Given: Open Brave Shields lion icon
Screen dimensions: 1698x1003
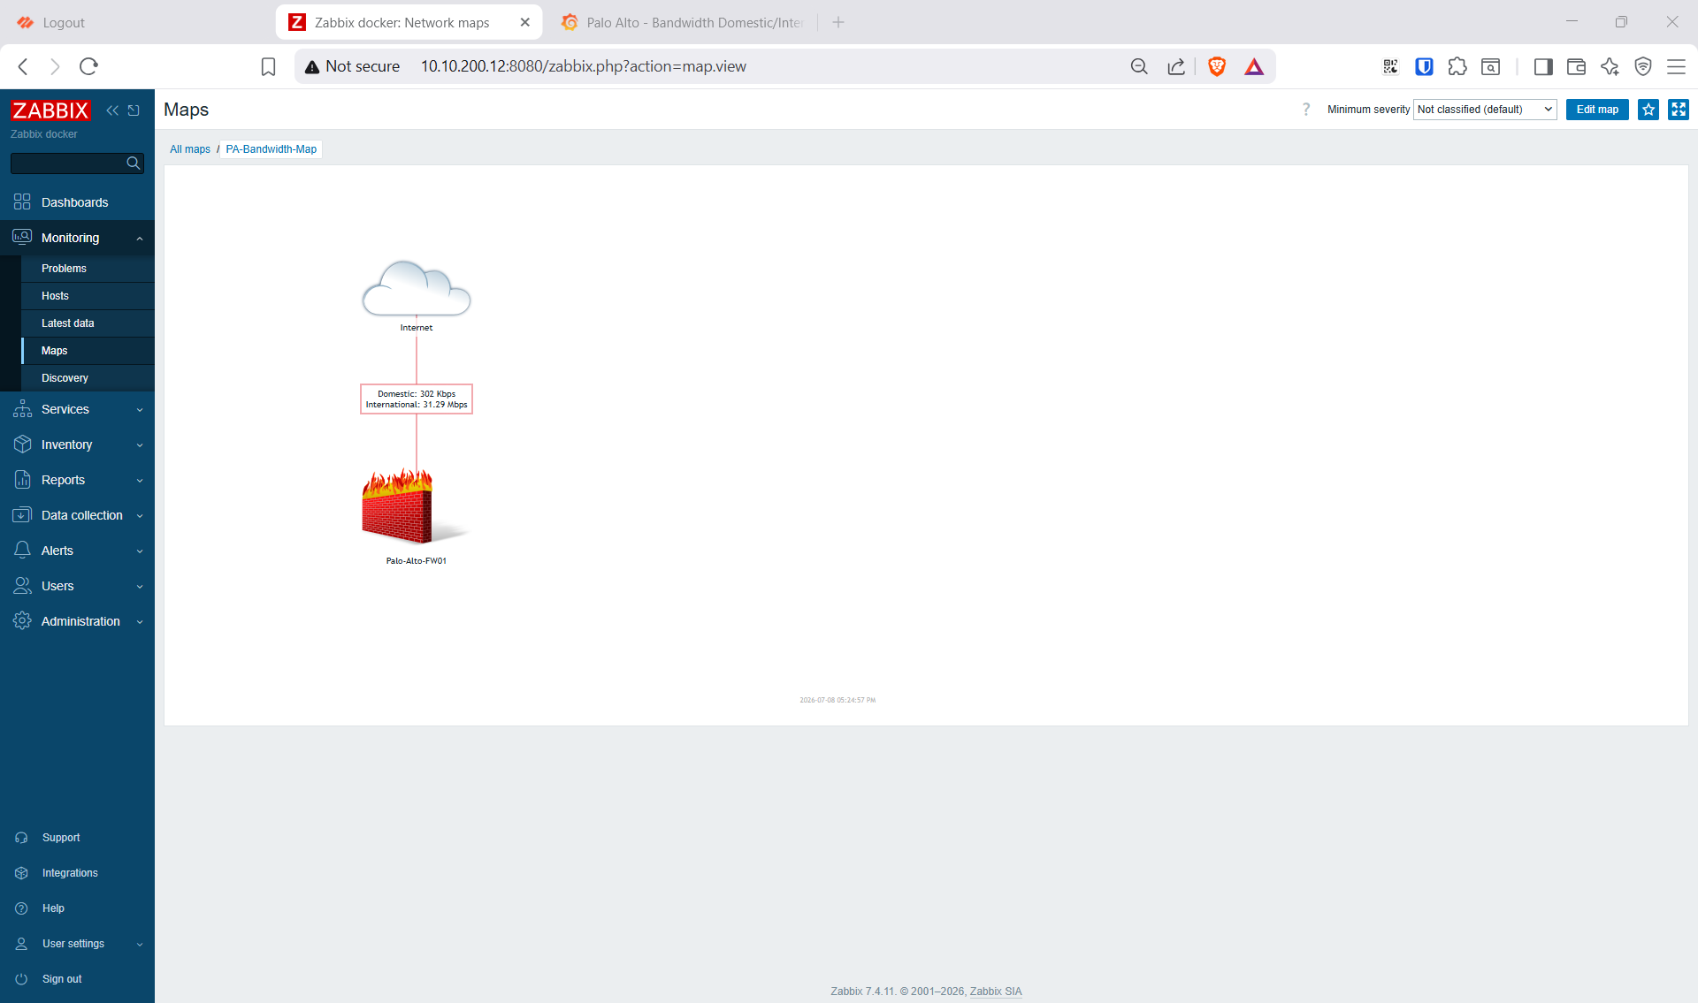Looking at the screenshot, I should pos(1217,66).
